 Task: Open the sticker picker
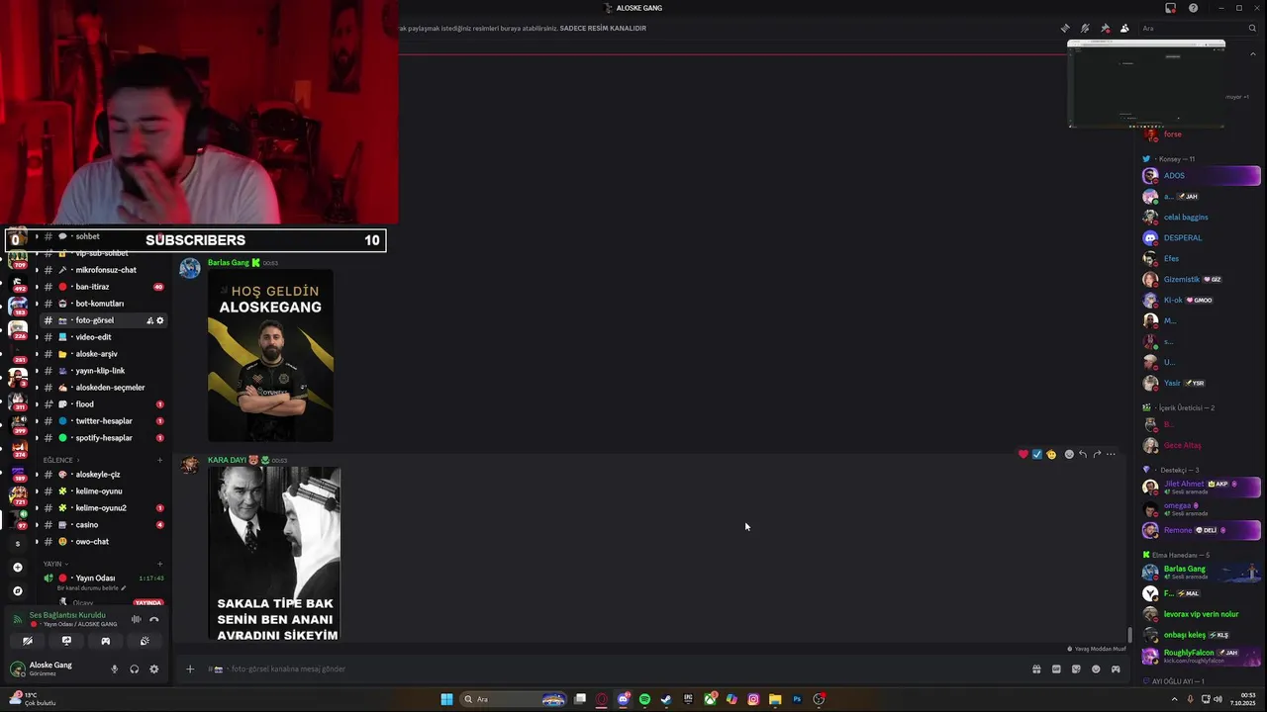pyautogui.click(x=1076, y=669)
